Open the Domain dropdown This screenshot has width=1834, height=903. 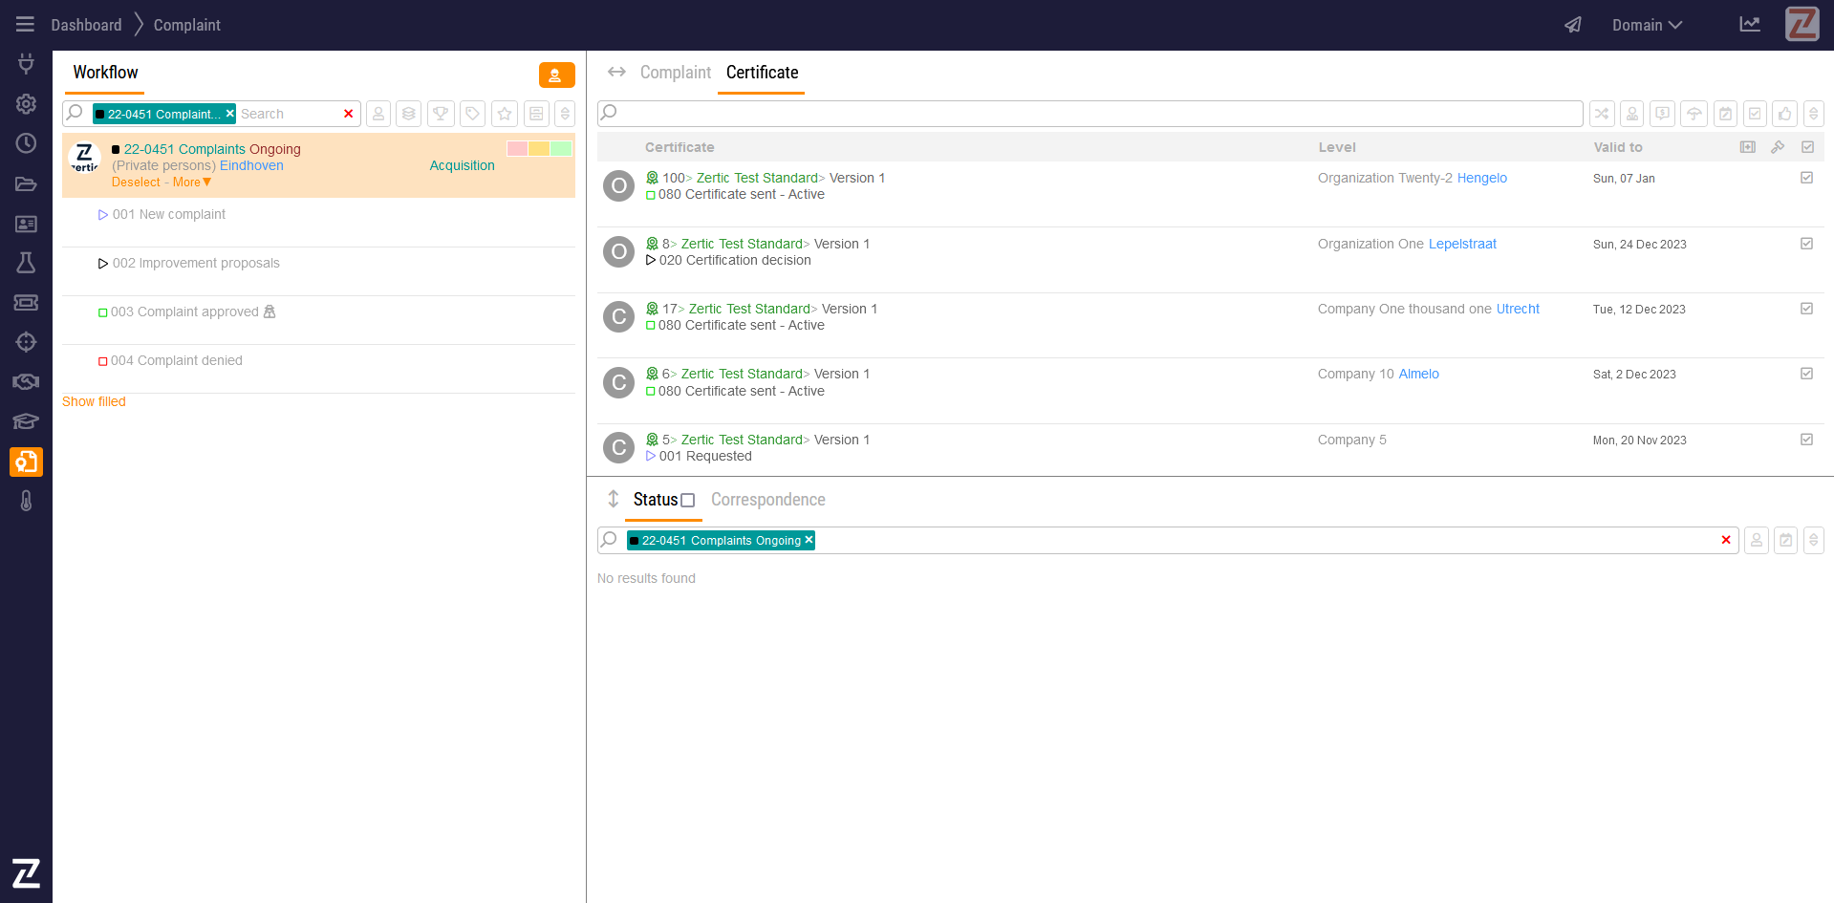click(1647, 25)
